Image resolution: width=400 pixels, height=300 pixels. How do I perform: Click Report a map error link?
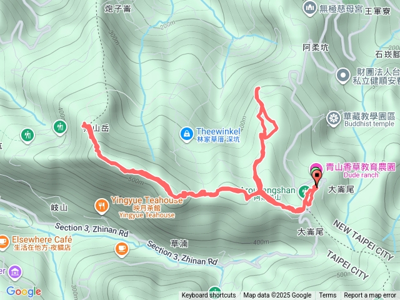(x=370, y=296)
